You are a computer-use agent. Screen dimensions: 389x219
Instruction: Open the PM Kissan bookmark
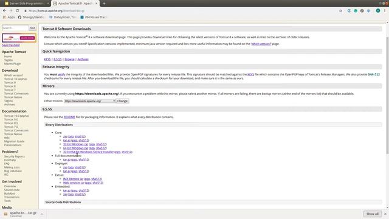click(x=94, y=17)
